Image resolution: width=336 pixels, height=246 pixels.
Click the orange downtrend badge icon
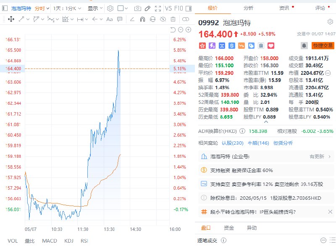pos(241,46)
